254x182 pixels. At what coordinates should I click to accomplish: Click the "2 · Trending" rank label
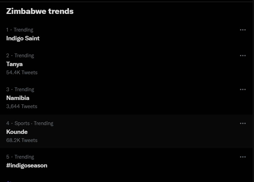[20, 56]
